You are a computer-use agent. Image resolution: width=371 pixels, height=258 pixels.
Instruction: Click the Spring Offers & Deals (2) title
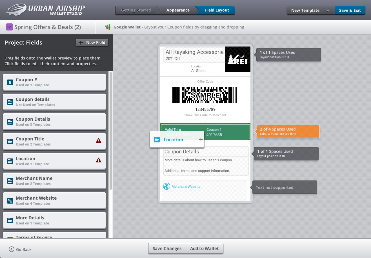[x=48, y=27]
